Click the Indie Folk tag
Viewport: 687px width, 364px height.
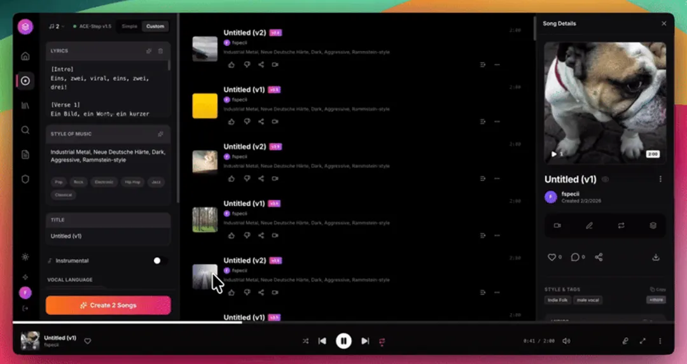coord(558,300)
